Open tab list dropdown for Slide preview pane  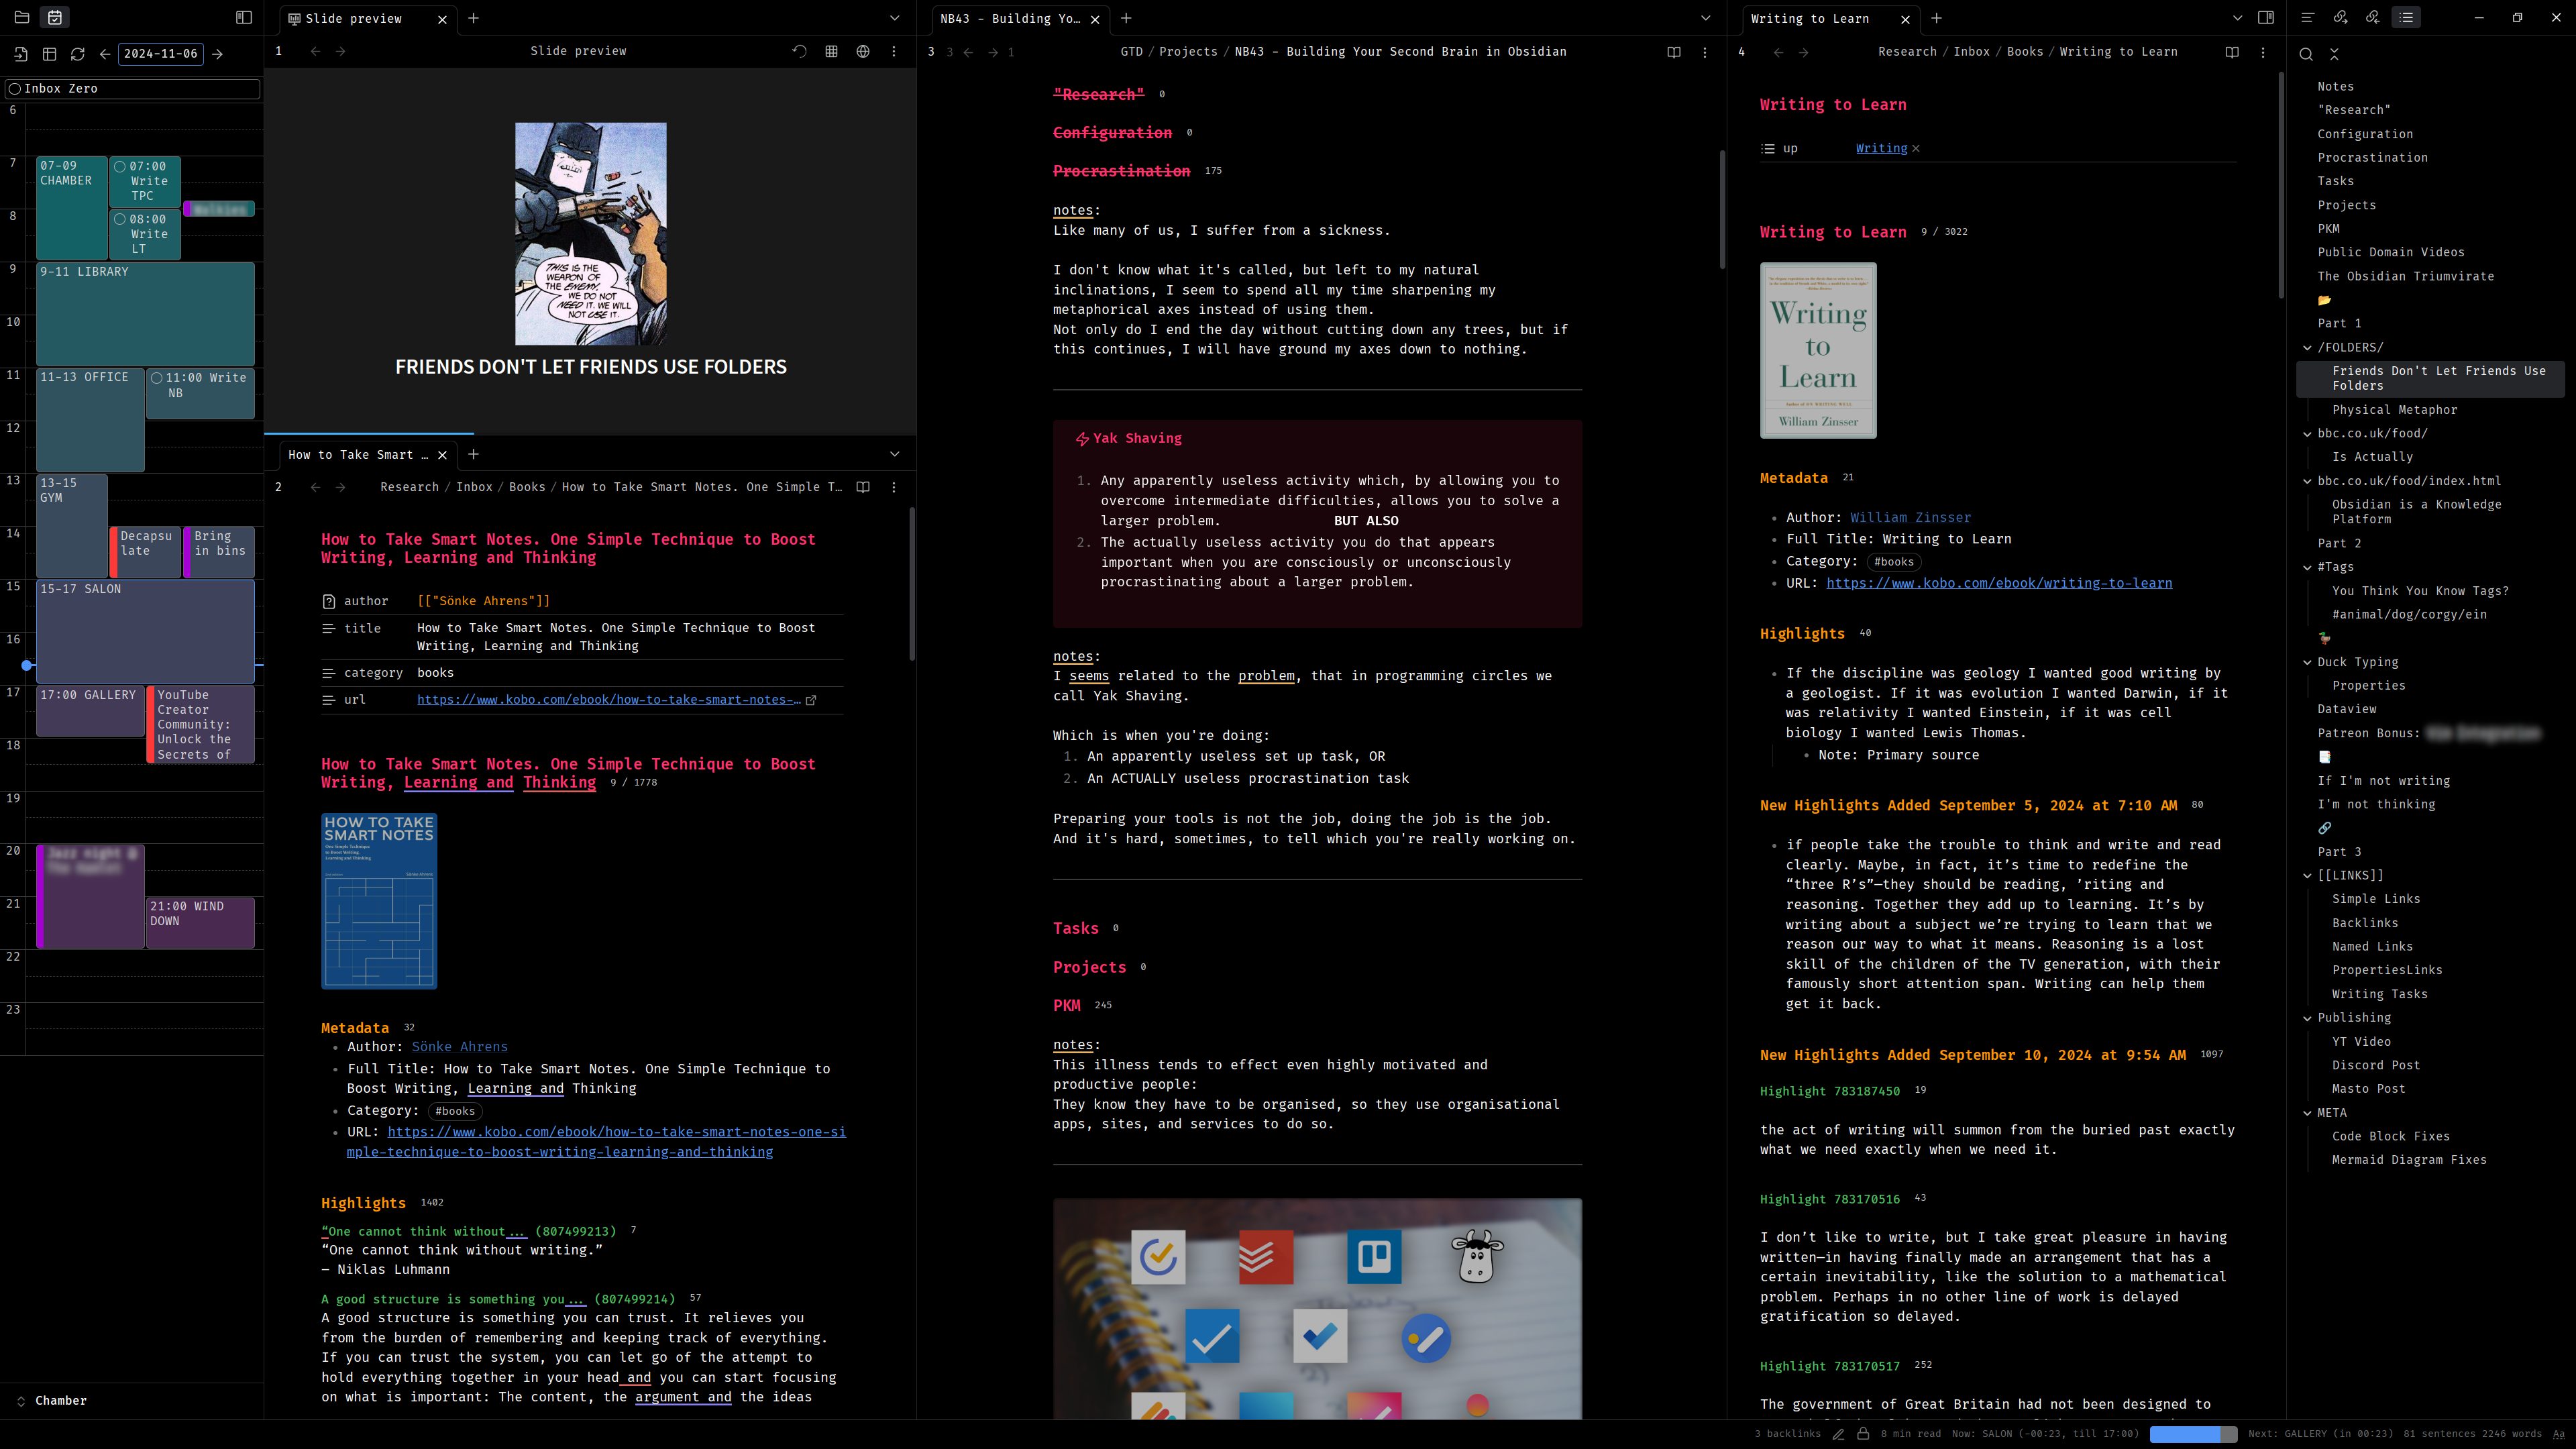click(x=895, y=18)
